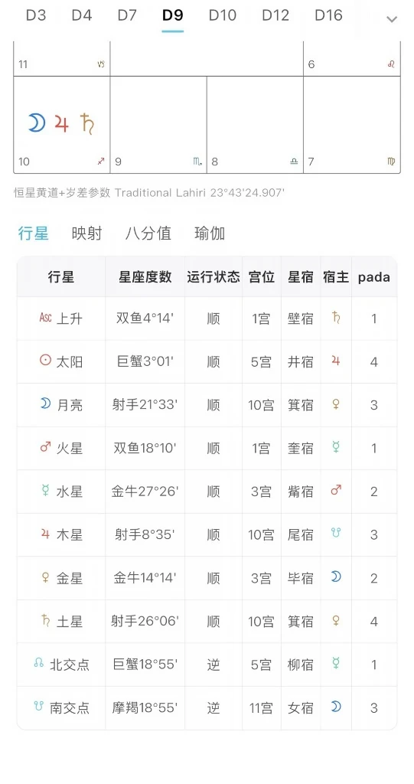Image resolution: width=414 pixels, height=784 pixels.
Task: Switch to the D7 chart tab
Action: [127, 15]
